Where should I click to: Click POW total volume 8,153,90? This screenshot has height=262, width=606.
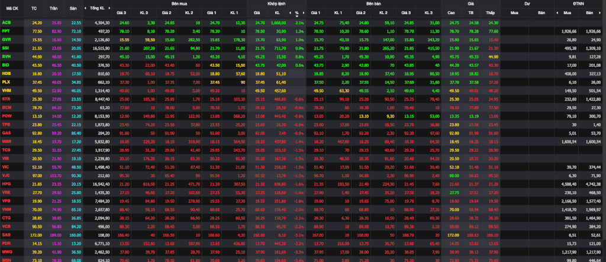[x=102, y=116]
